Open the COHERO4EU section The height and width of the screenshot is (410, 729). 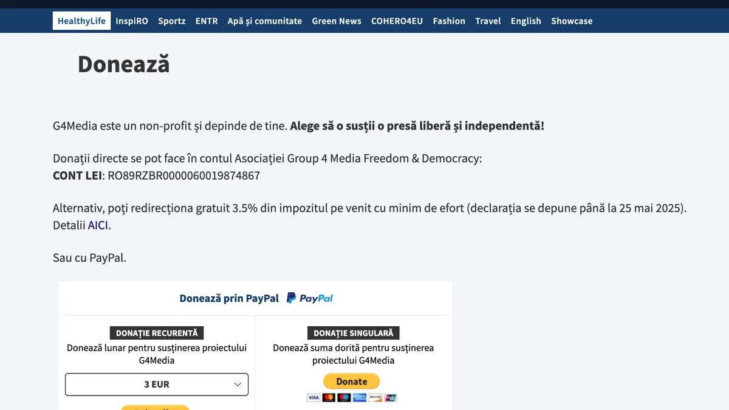click(397, 21)
